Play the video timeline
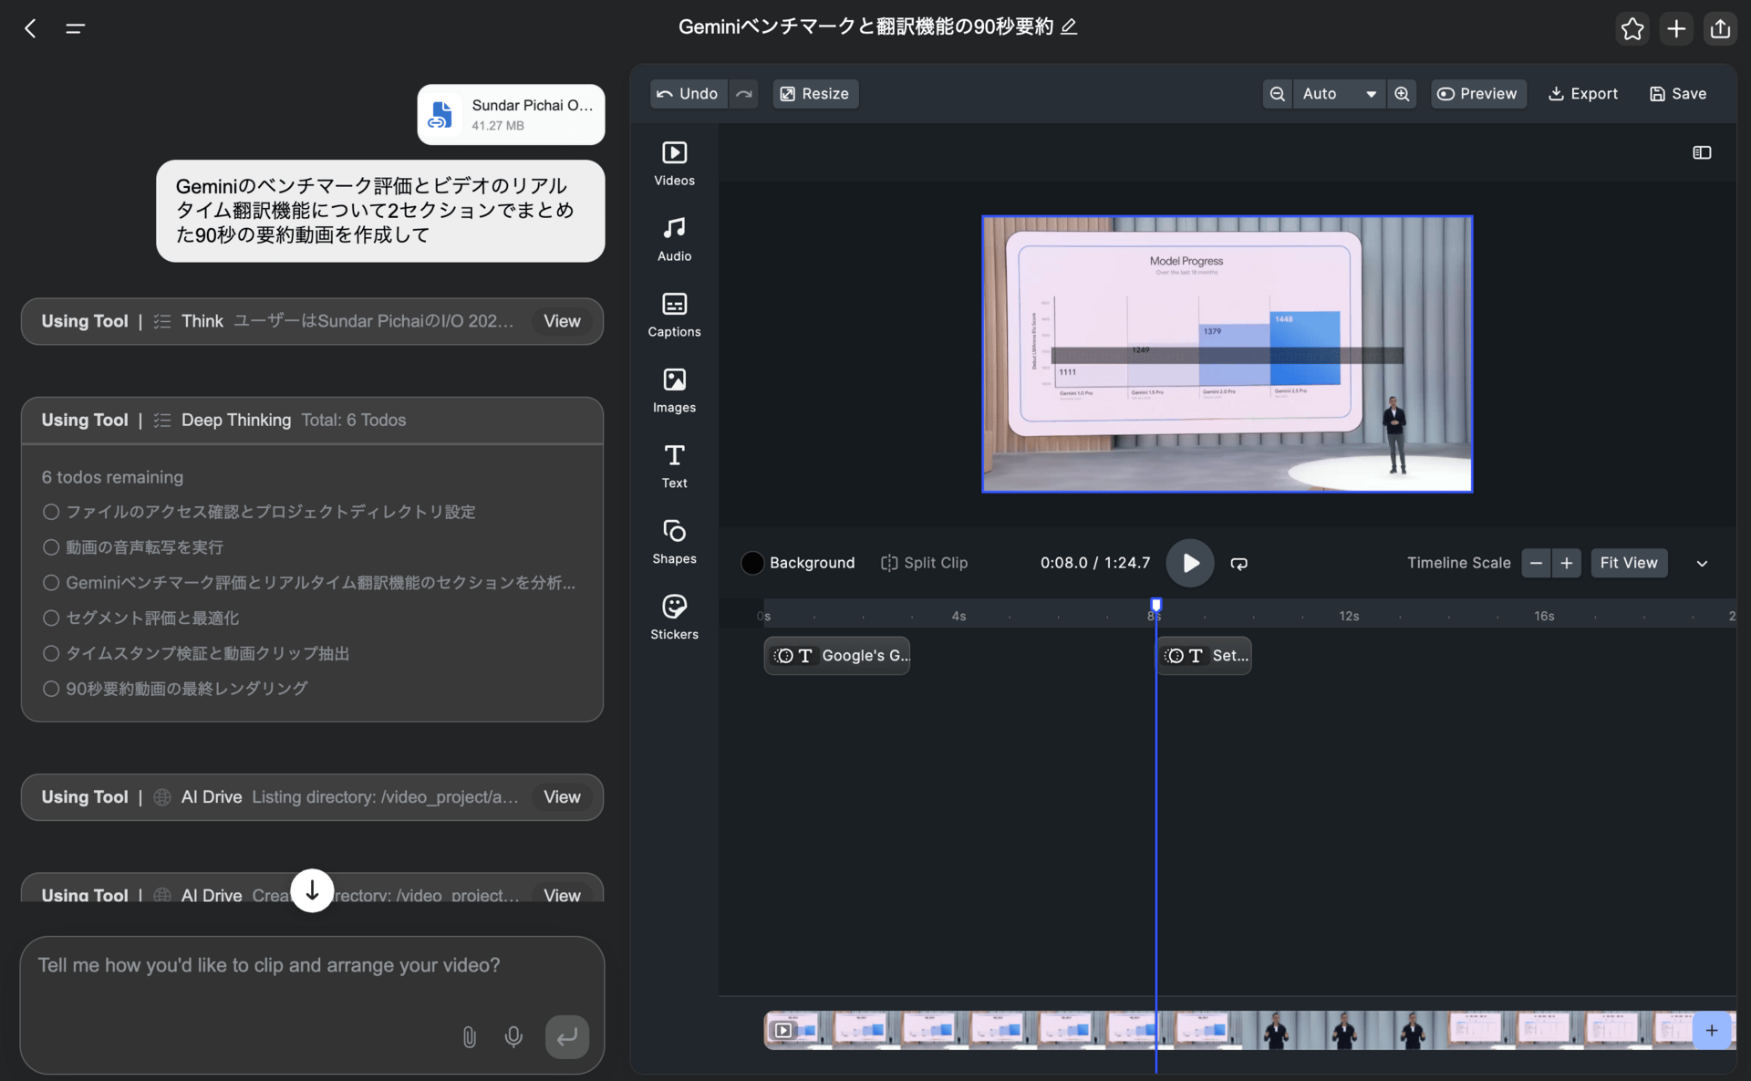Image resolution: width=1751 pixels, height=1081 pixels. coord(1189,563)
